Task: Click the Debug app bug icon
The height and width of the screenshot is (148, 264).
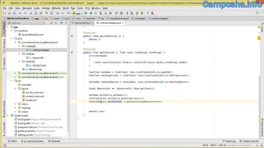Action: (91, 13)
